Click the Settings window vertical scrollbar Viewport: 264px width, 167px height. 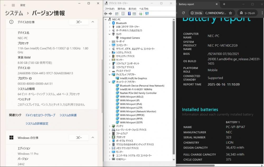pyautogui.click(x=102, y=86)
